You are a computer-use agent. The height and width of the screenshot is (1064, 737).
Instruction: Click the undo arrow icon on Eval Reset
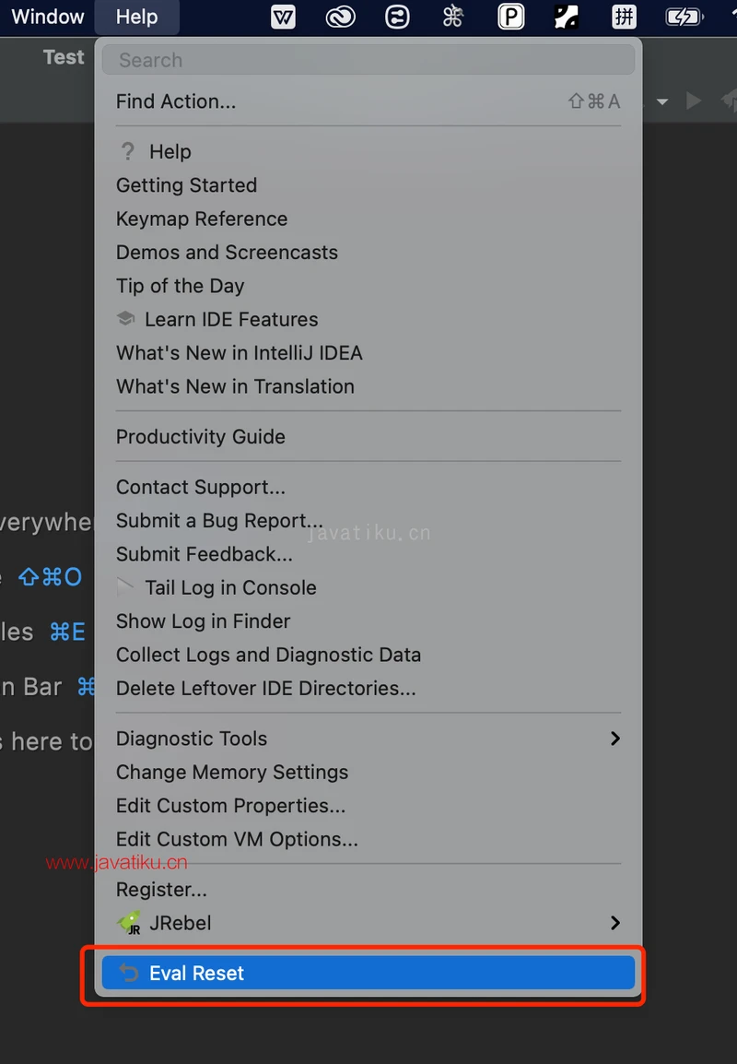tap(128, 972)
